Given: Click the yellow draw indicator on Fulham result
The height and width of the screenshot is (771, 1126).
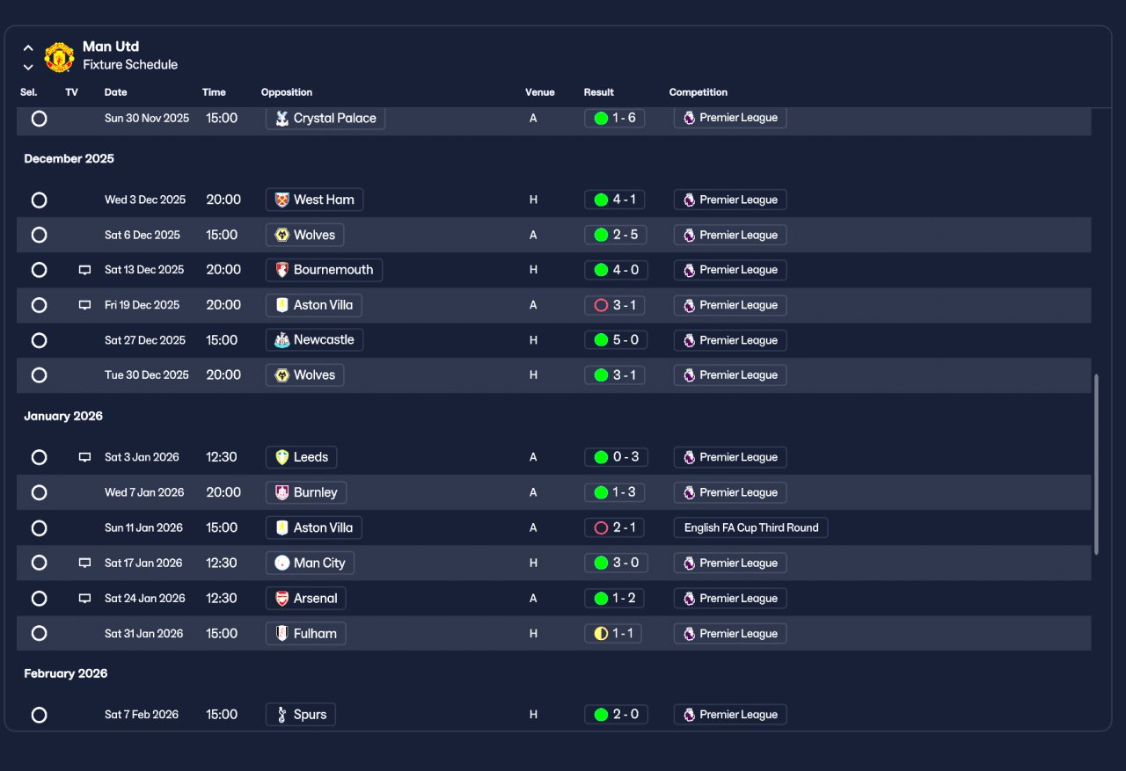Looking at the screenshot, I should click(x=601, y=633).
